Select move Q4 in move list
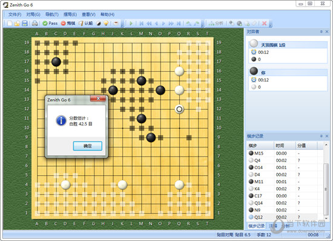Viewport: 333px width, 241px height. (x=285, y=160)
